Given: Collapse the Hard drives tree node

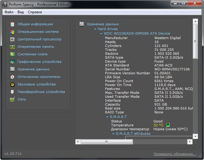Looking at the screenshot, I should click(x=95, y=29).
